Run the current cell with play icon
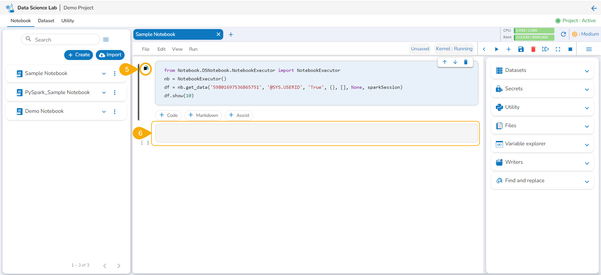601x275 pixels. [496, 49]
